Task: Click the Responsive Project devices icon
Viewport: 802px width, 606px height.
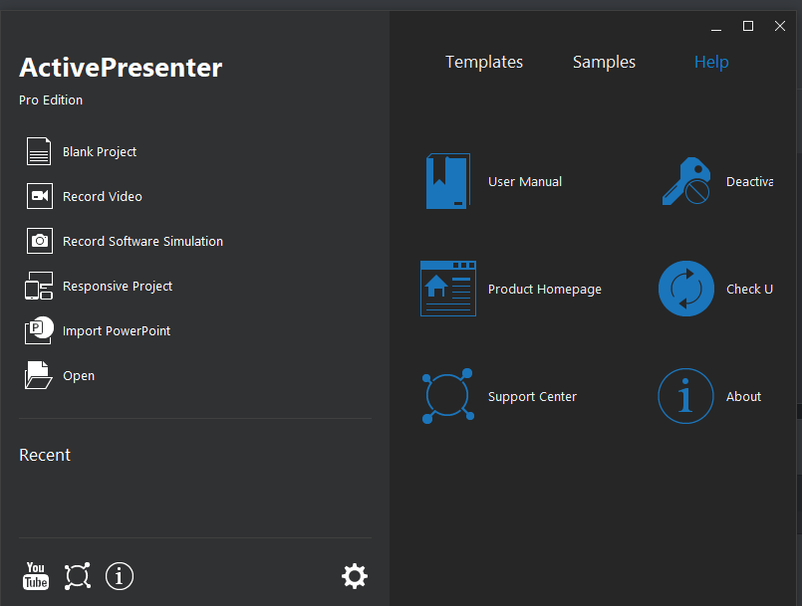Action: pyautogui.click(x=39, y=286)
